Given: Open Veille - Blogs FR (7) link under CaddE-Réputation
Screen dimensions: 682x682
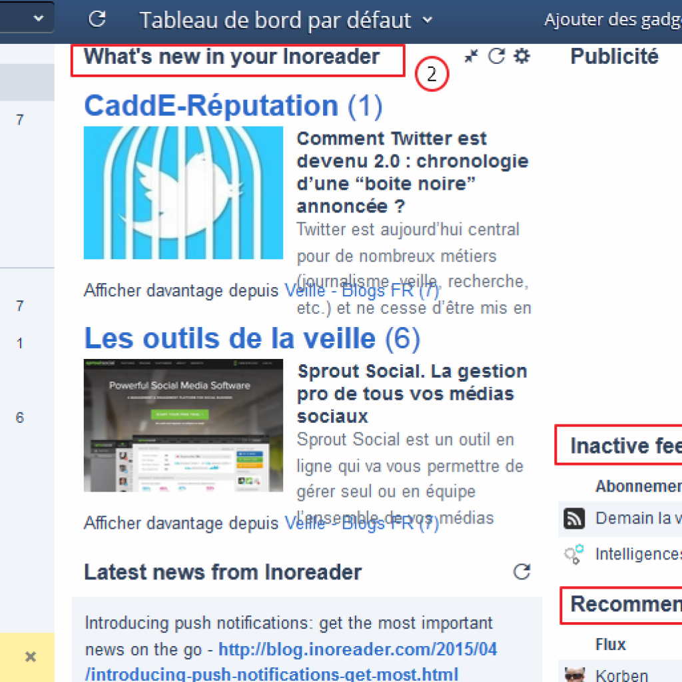Looking at the screenshot, I should coord(362,290).
